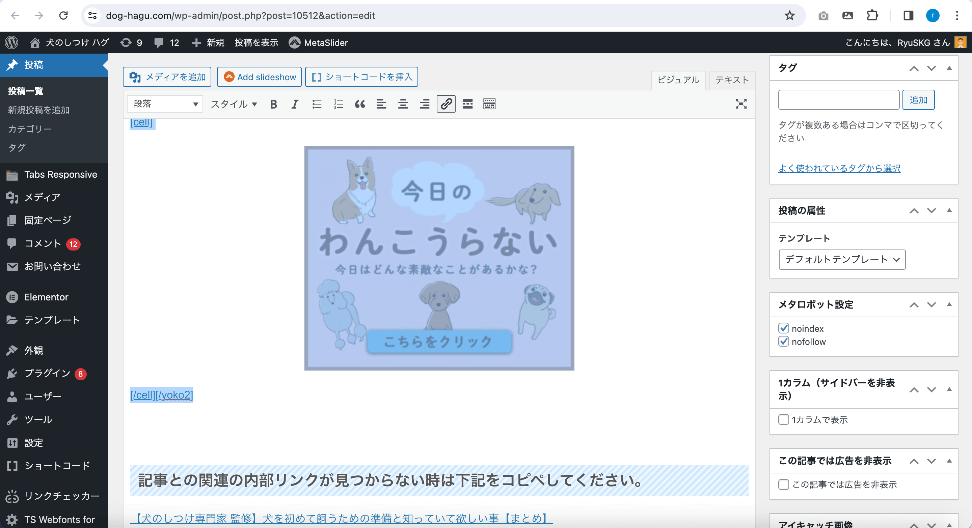Check the 1カラムで表示 checkbox
Image resolution: width=972 pixels, height=528 pixels.
(x=783, y=419)
